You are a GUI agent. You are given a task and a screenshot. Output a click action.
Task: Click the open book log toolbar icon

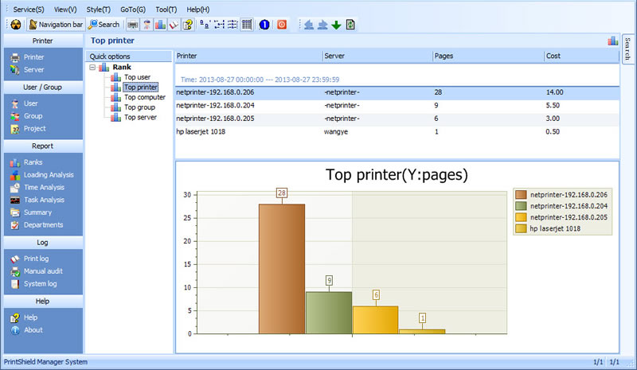coord(174,25)
